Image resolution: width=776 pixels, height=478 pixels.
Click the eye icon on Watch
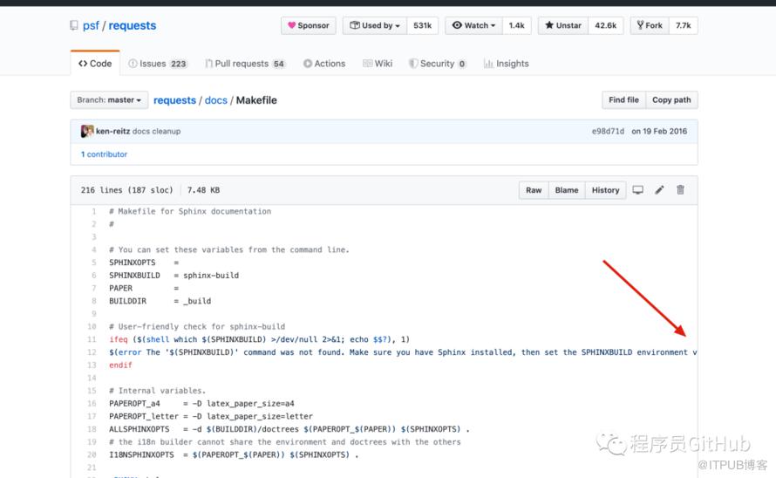[457, 25]
